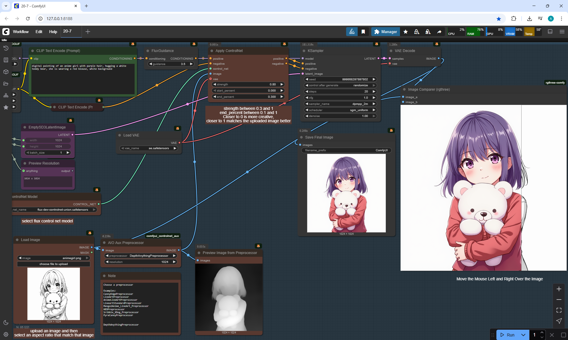Open the workflows folder sidebar icon
This screenshot has height=340, width=568.
tap(6, 84)
